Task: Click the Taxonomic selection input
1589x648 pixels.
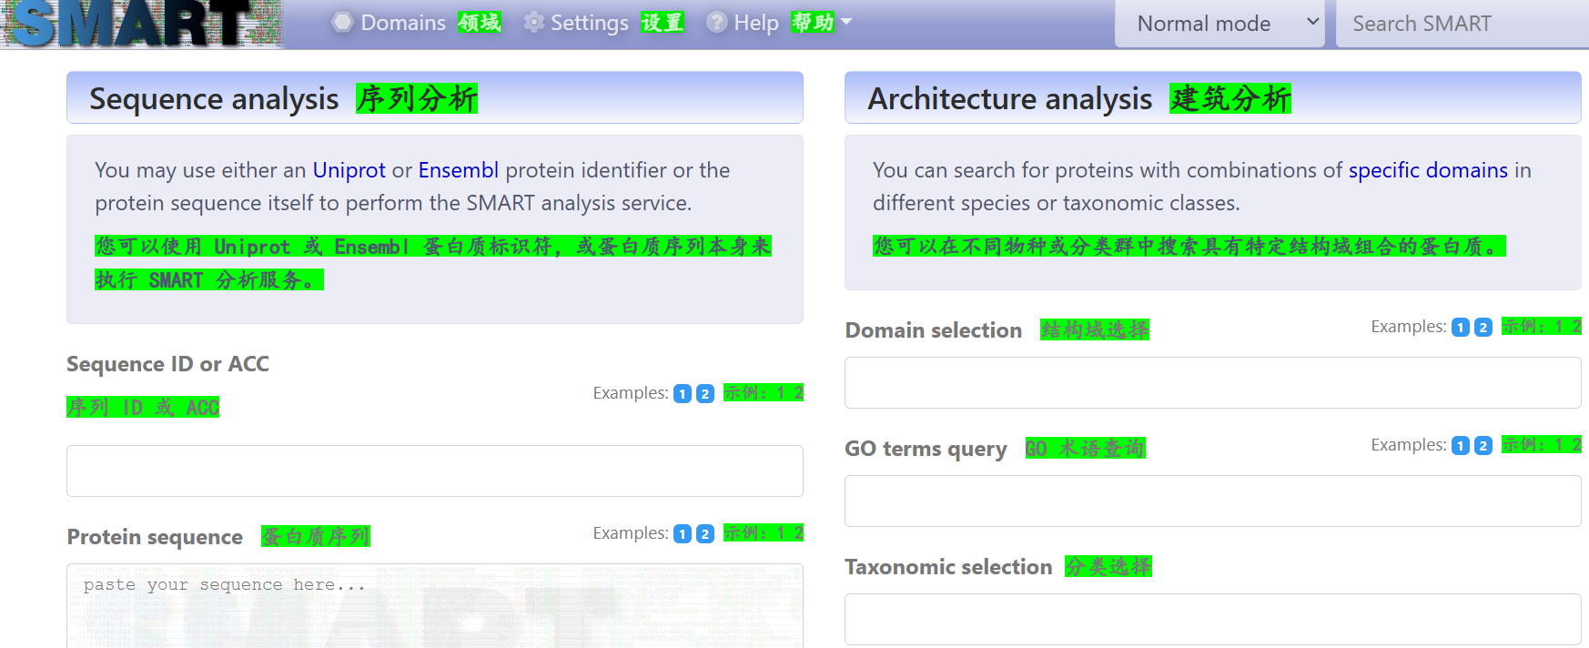Action: point(1213,620)
